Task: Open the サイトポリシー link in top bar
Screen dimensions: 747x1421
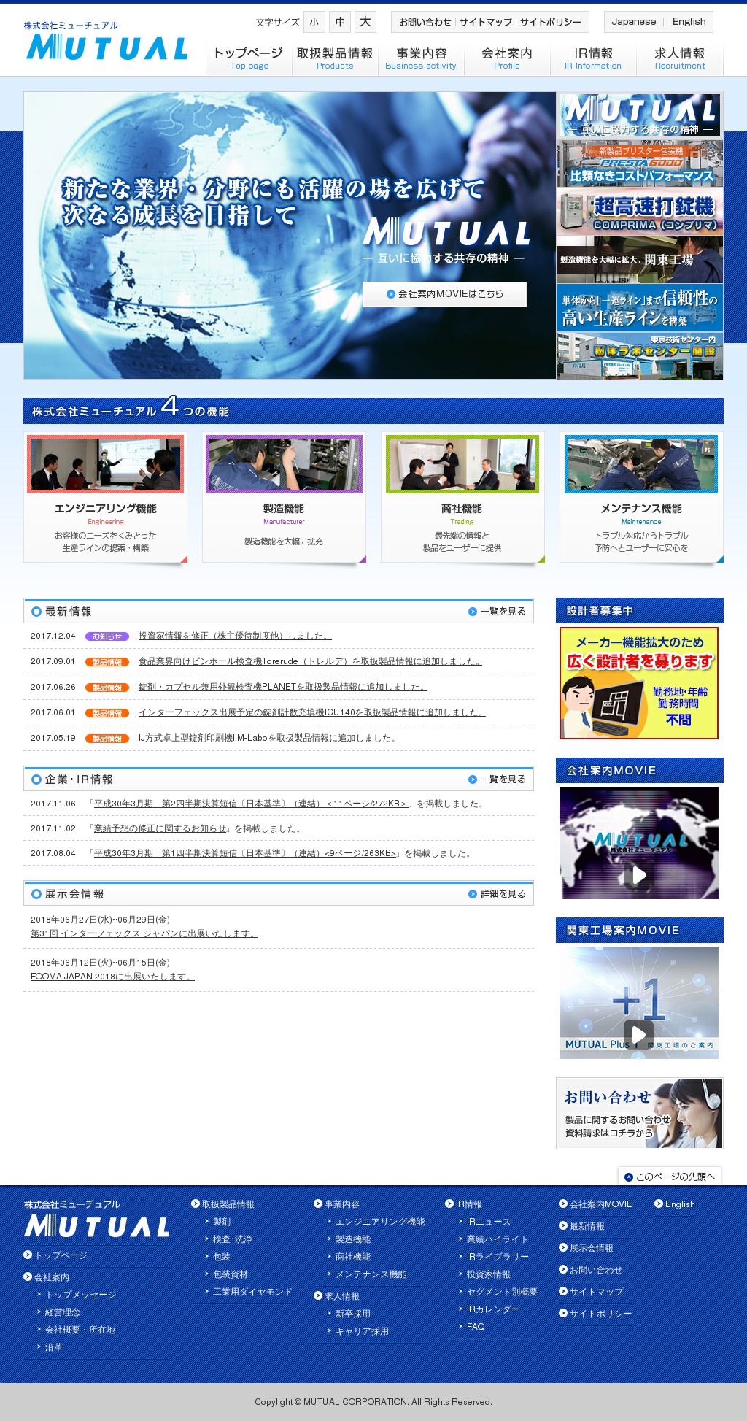Action: [551, 22]
